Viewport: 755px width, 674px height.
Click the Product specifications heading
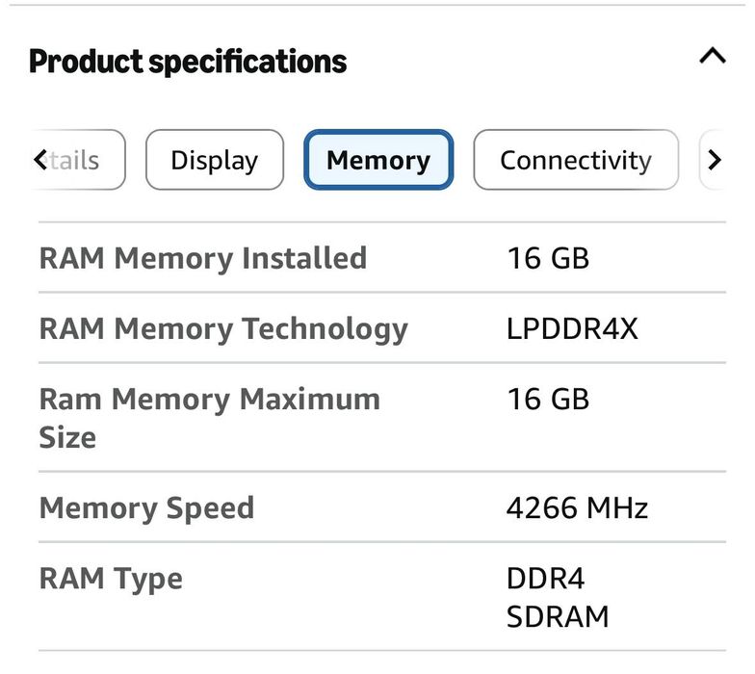coord(188,62)
